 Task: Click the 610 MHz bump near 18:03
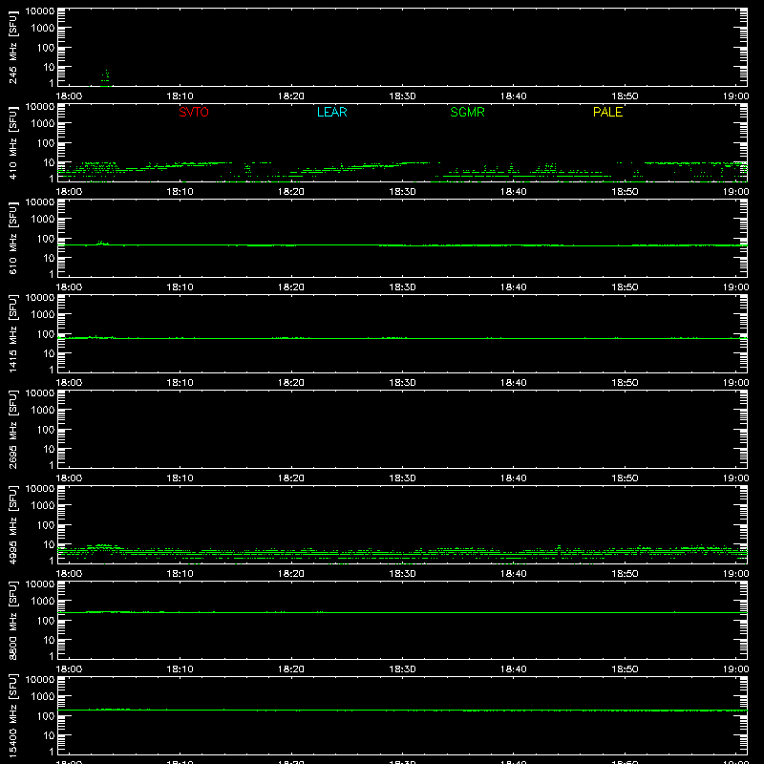pos(102,243)
